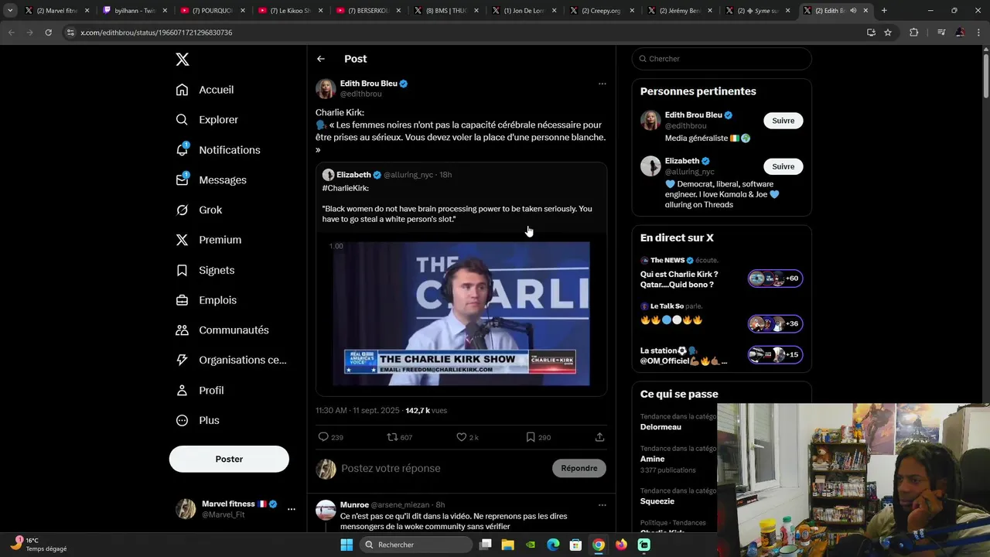Open Messages envelope icon
This screenshot has width=990, height=557.
point(182,179)
